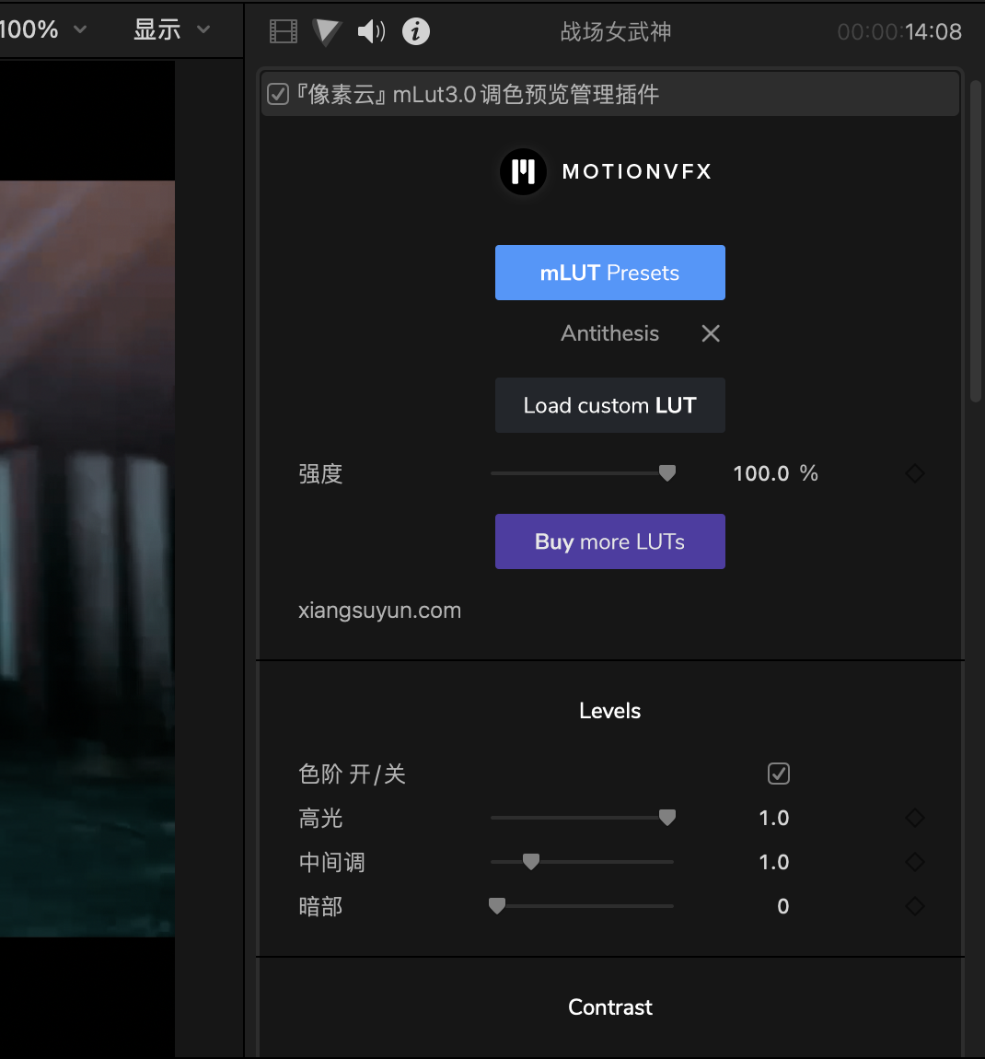Click the 中间调 parameter label
The image size is (985, 1059).
[x=331, y=862]
